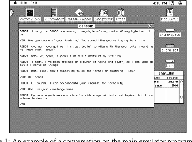The width and height of the screenshot is (192, 142).
Task: Open the Edit menu
Action: (x=34, y=2)
